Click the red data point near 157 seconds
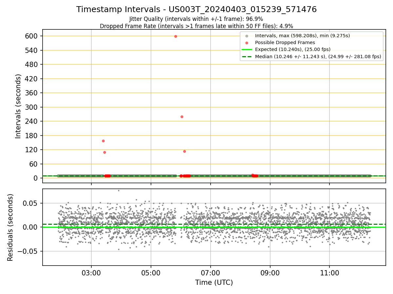 (x=103, y=141)
